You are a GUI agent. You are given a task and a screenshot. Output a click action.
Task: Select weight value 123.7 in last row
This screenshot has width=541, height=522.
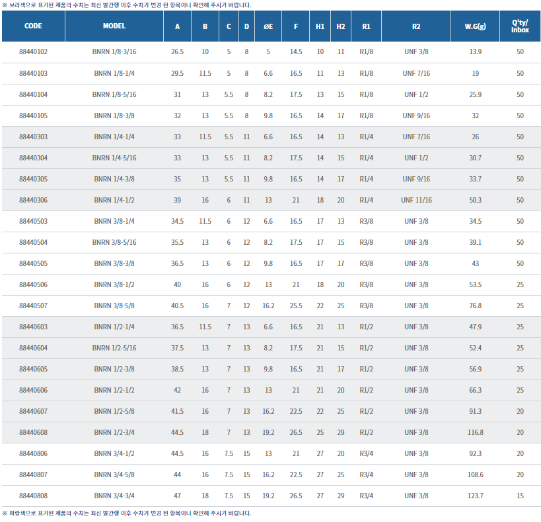[x=475, y=496]
